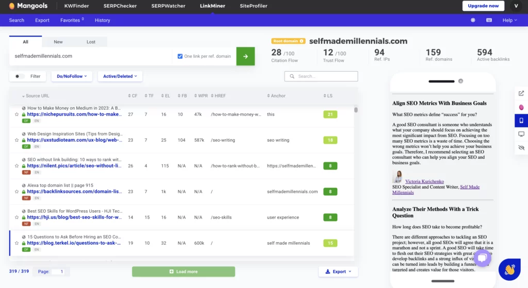The height and width of the screenshot is (288, 528).
Task: Open the chat support bubble
Action: [482, 258]
